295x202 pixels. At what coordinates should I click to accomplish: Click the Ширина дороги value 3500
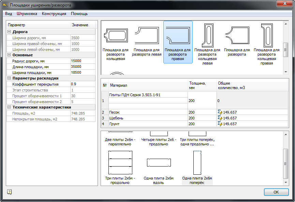[83, 38]
